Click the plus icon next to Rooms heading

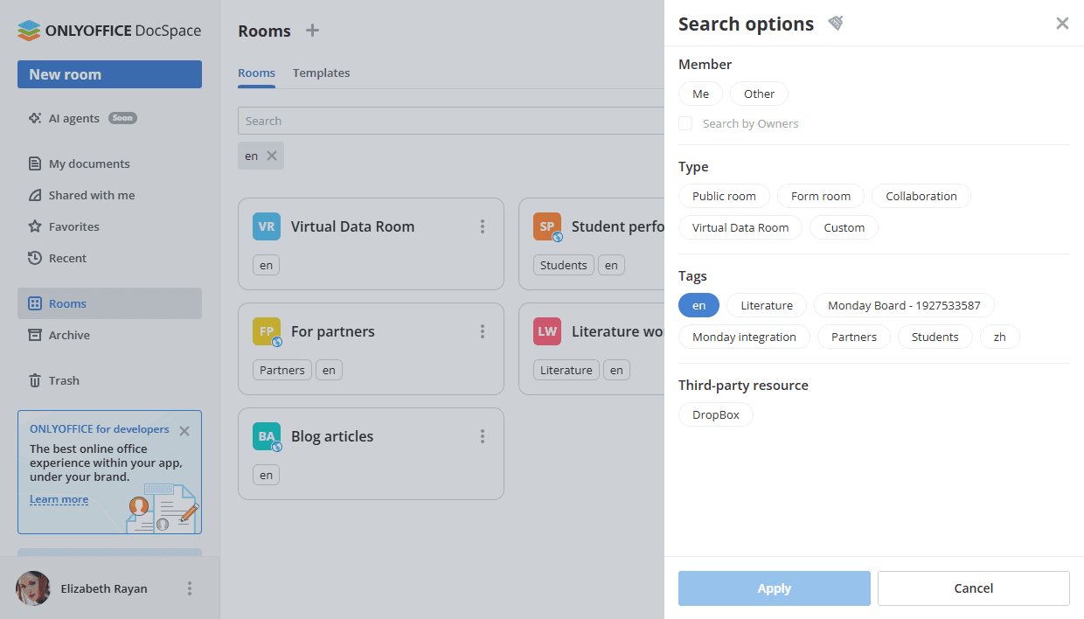[x=312, y=31]
